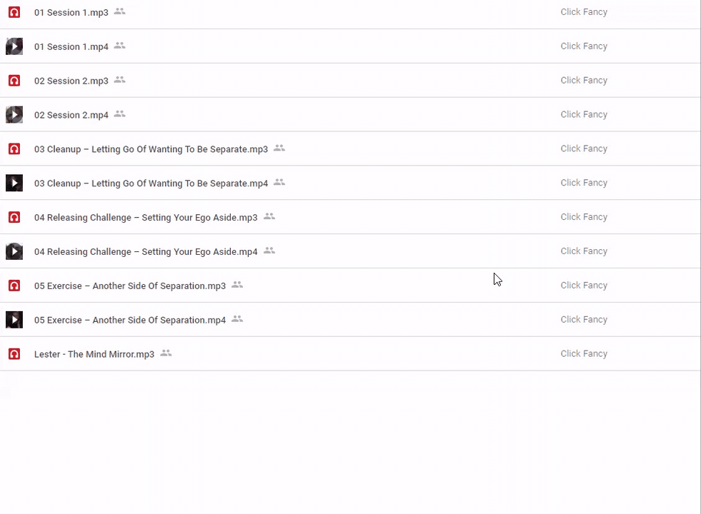Viewport: 701px width, 514px height.
Task: Open Lester - The Mind Mirror.mp3
Action: 94,355
